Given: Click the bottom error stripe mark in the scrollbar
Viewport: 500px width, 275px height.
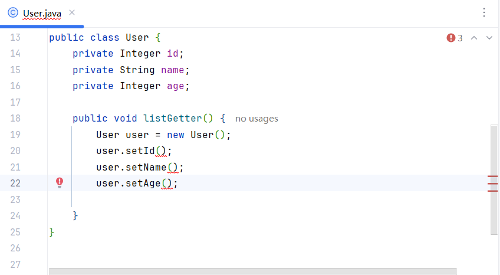Looking at the screenshot, I should point(493,191).
